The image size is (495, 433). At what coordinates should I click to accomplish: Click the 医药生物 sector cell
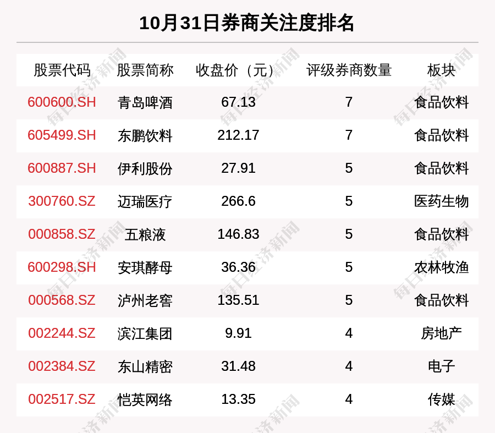coord(441,201)
